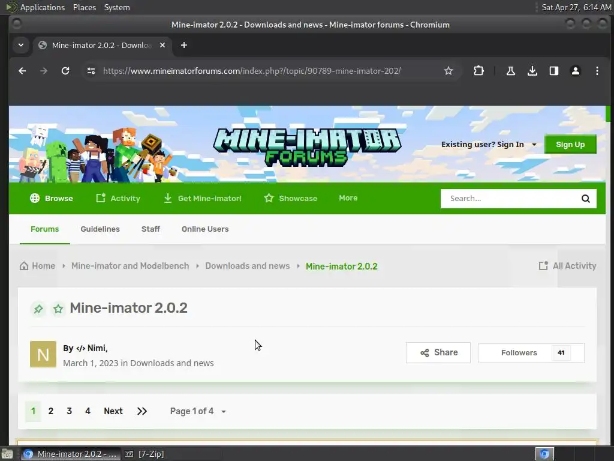Go to page 3
This screenshot has width=614, height=461.
(x=70, y=411)
